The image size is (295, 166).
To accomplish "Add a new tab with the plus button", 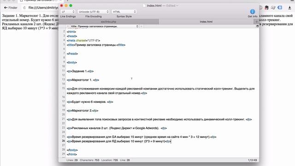I will [256, 22].
